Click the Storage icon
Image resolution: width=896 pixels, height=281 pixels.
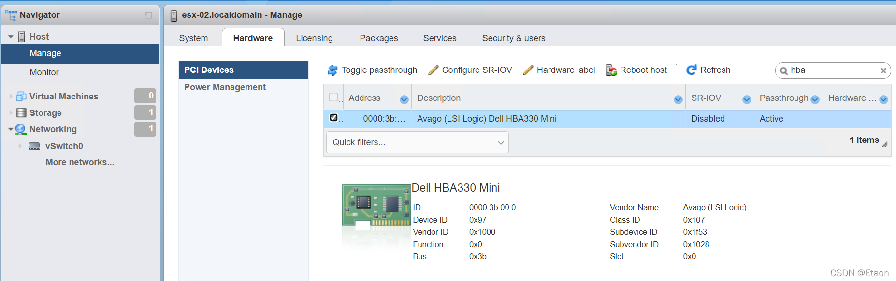(x=21, y=112)
